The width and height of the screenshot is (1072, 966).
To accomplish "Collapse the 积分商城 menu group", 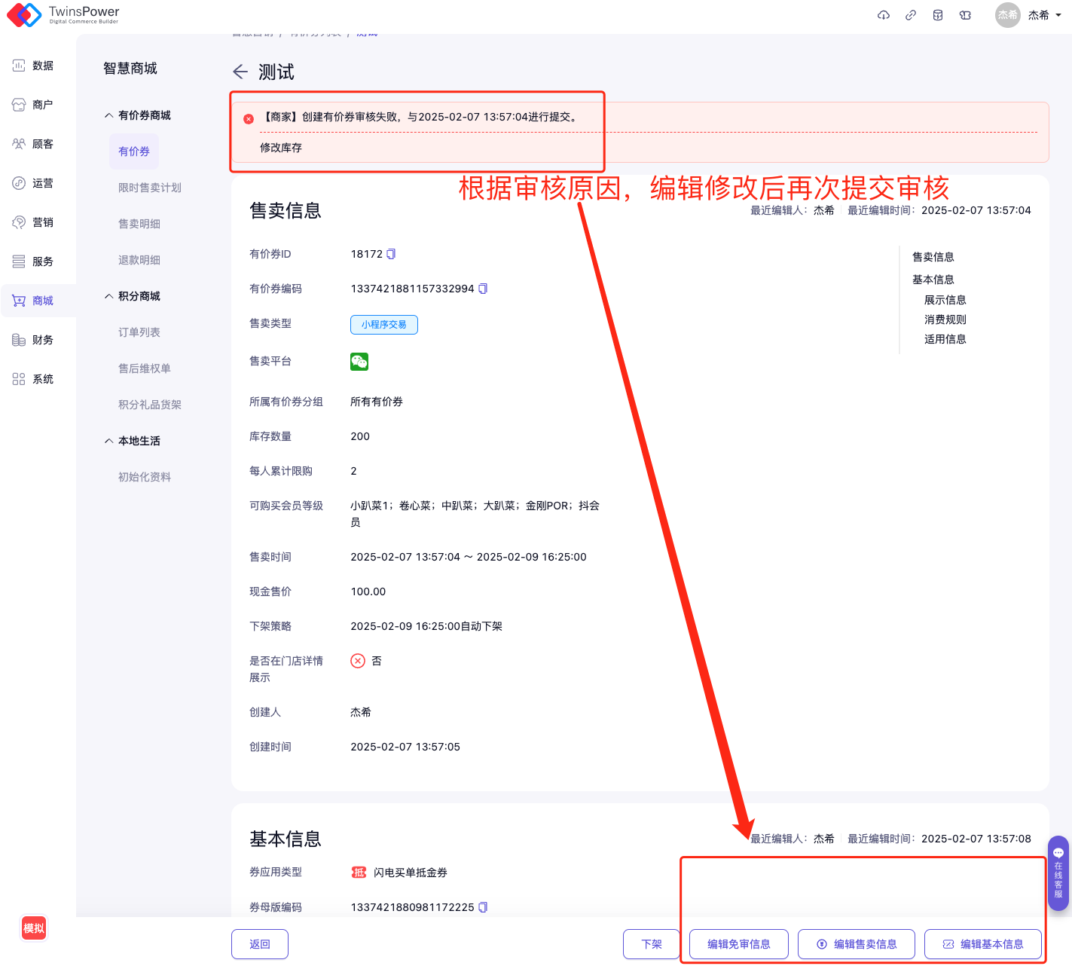I will [x=109, y=296].
